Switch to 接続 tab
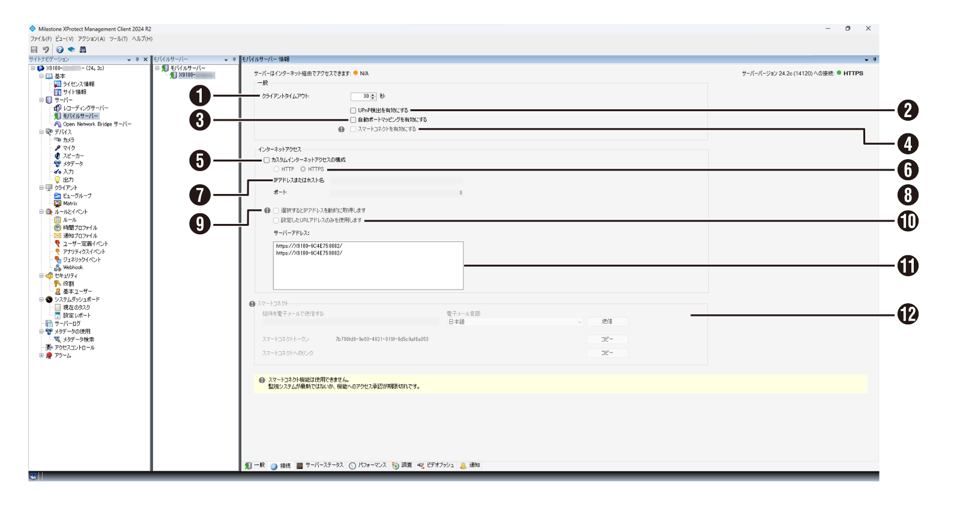 click(x=280, y=466)
